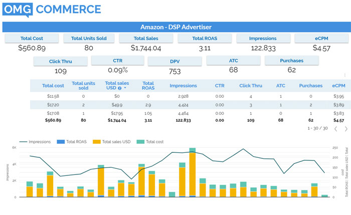This screenshot has width=351, height=215.
Task: Click the Amazon - DSP Advertiser title bar
Action: point(175,27)
